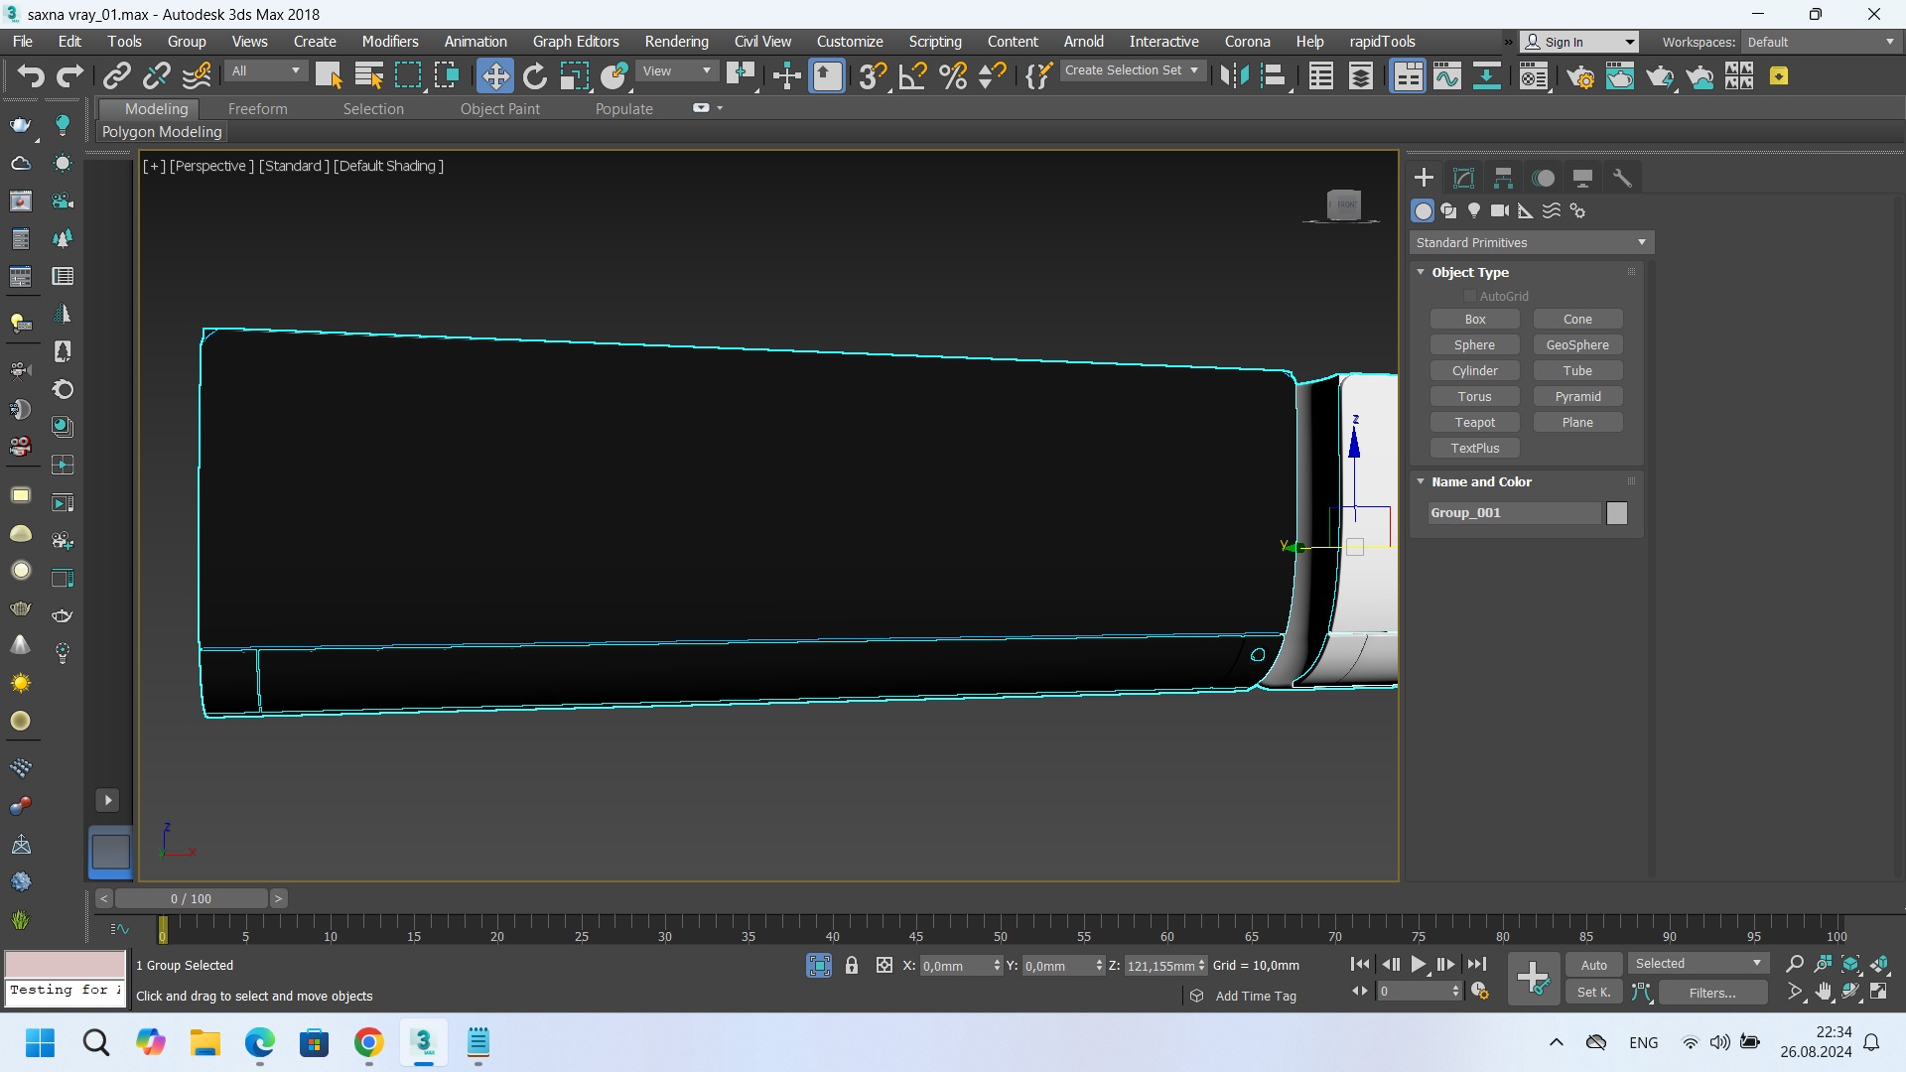The height and width of the screenshot is (1072, 1906).
Task: Toggle the Selection Lock icon
Action: coord(851,965)
